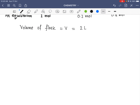Choose the black pen color
140x105 pixels.
(x=92, y=11)
